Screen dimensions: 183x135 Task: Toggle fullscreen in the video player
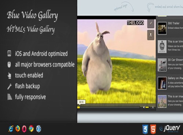(x=153, y=107)
